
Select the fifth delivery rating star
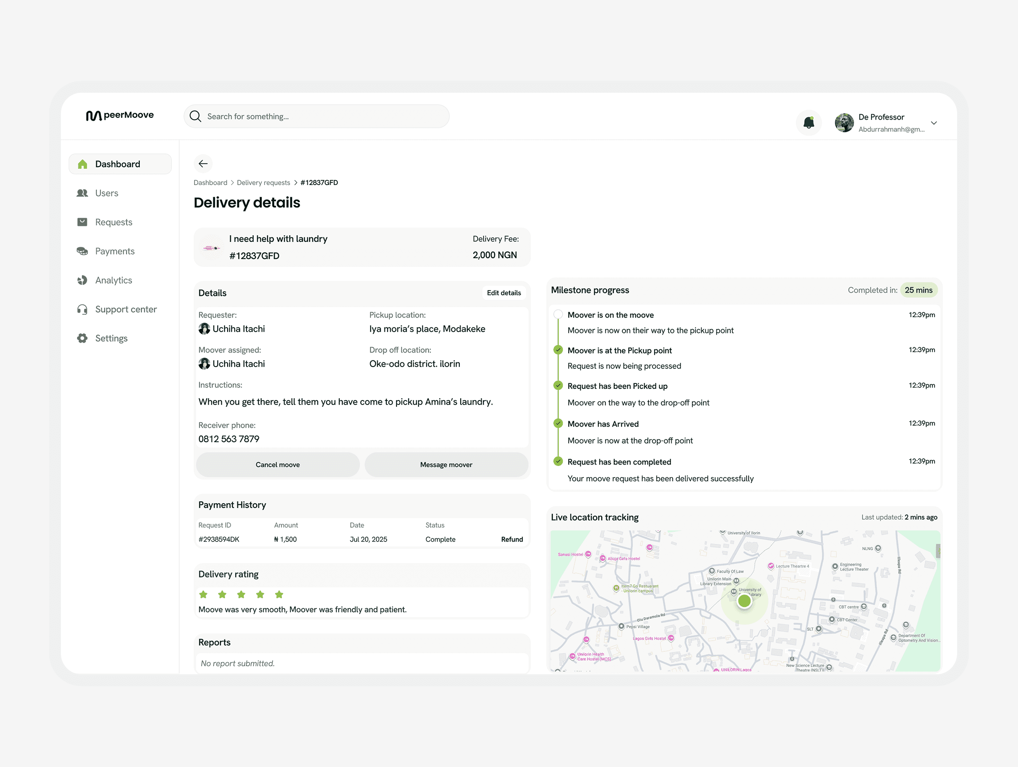coord(279,595)
